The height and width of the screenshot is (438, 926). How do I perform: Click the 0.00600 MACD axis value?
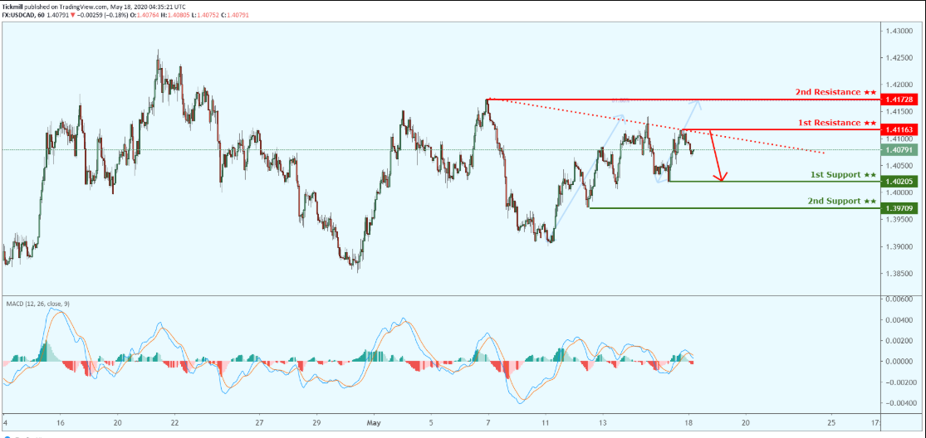(x=900, y=299)
